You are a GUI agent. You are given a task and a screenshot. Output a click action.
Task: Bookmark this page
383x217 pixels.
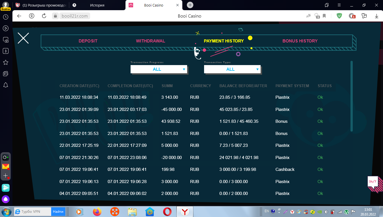click(324, 16)
